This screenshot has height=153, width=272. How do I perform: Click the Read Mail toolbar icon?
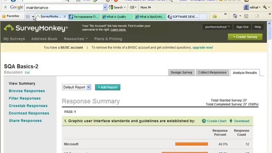(x=257, y=16)
